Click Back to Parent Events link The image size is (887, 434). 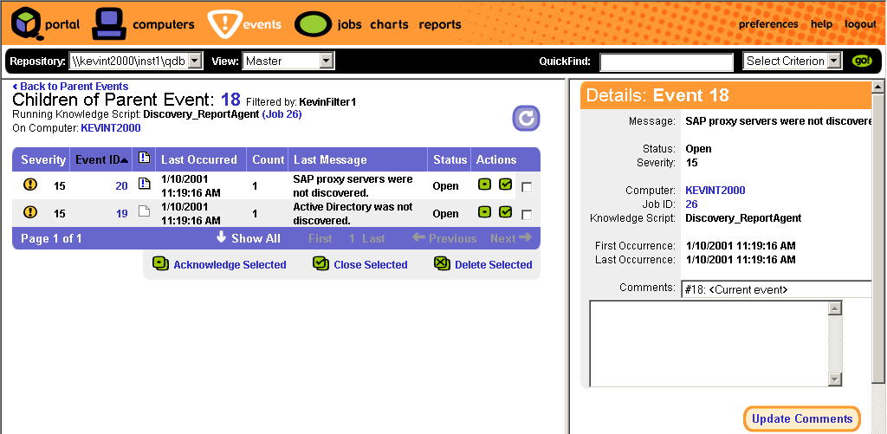71,87
